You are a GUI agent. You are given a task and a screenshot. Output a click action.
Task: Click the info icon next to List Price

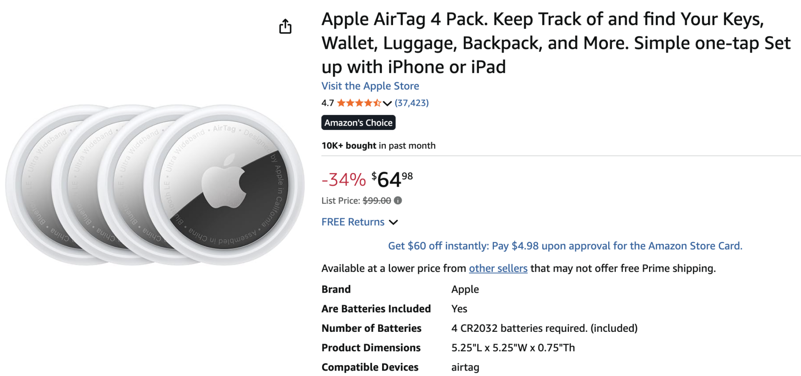click(398, 201)
